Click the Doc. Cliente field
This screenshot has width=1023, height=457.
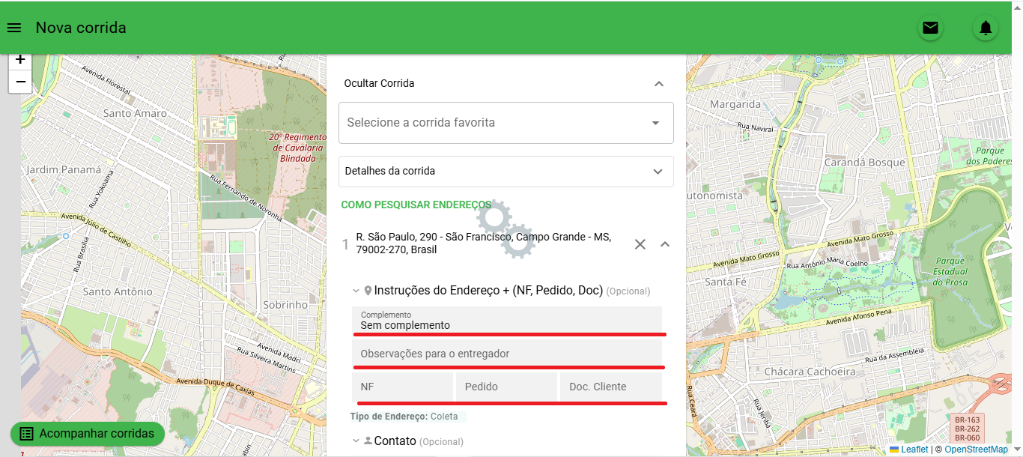point(611,387)
